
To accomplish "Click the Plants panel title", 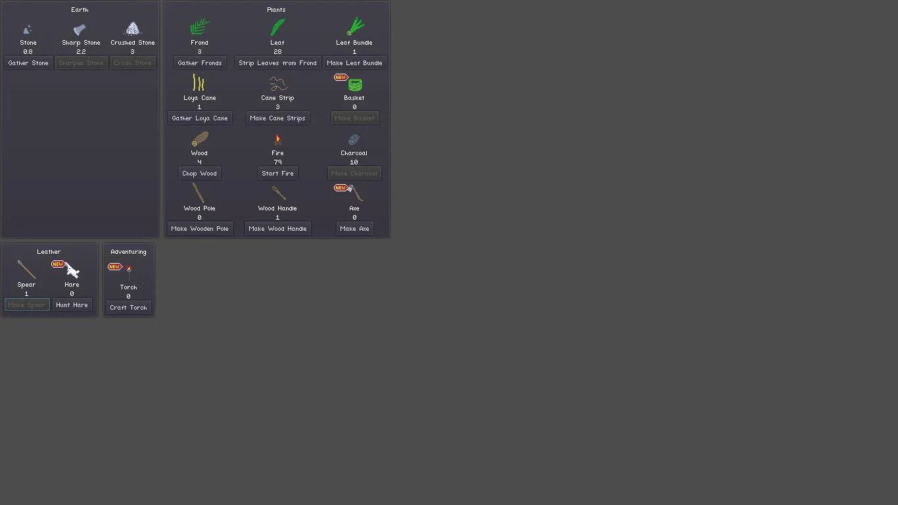I will [276, 10].
